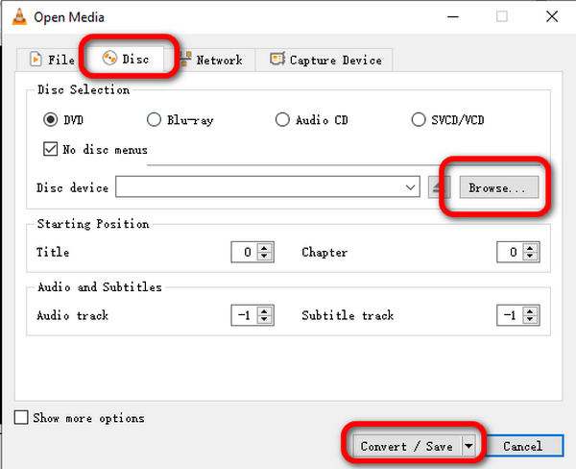
Task: Click the Title number field
Action: tap(245, 252)
